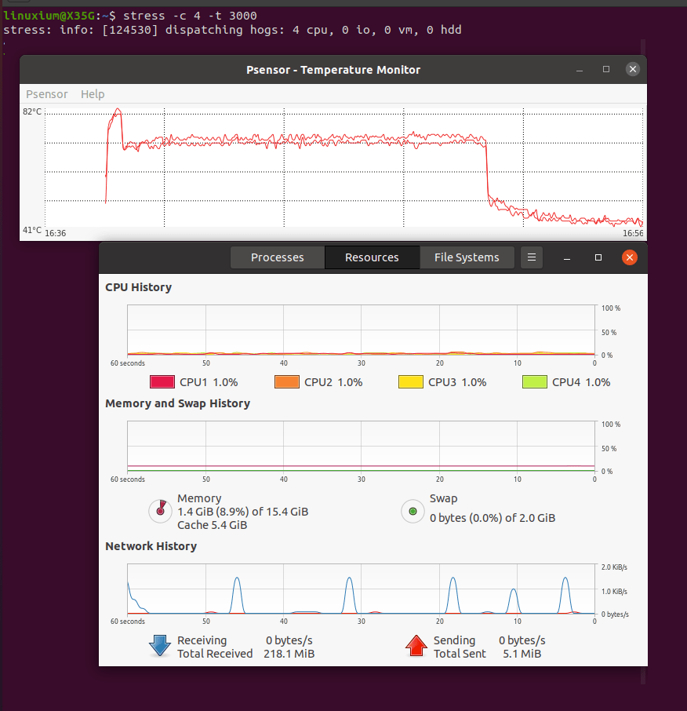
Task: Click the Total Received '218.1 MiB' value
Action: pyautogui.click(x=289, y=654)
